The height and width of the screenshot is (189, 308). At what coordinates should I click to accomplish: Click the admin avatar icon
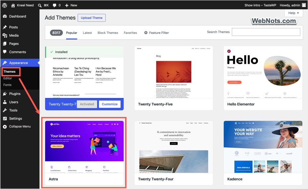pos(304,5)
